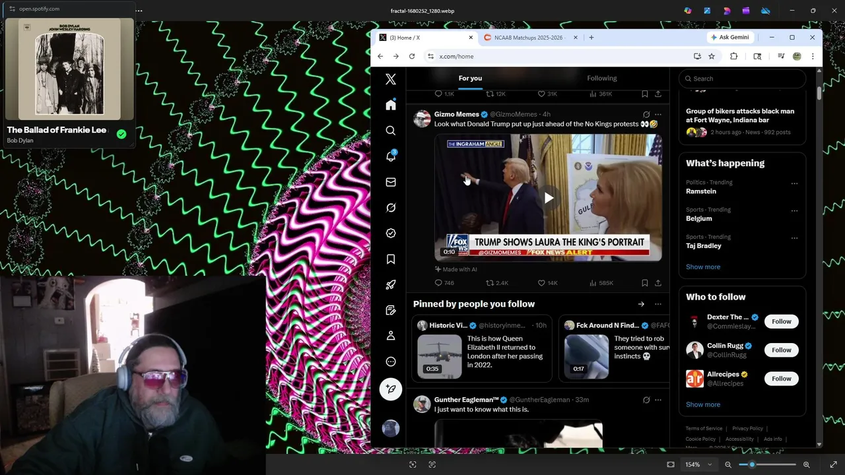Open Gizmo Memes profile name
845x475 pixels.
point(456,114)
